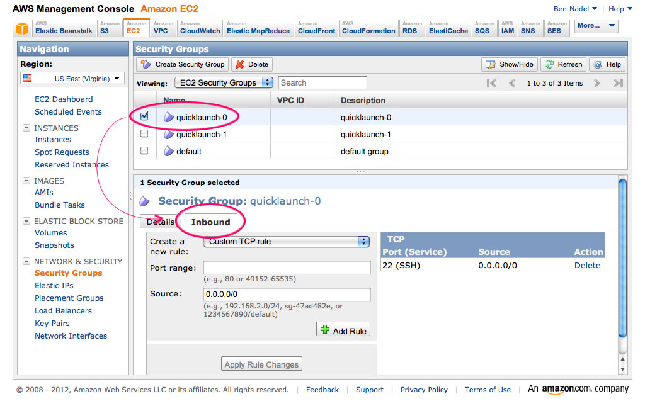Open the Custom TCP rule dropdown
Viewport: 645px width, 406px height.
[x=287, y=242]
